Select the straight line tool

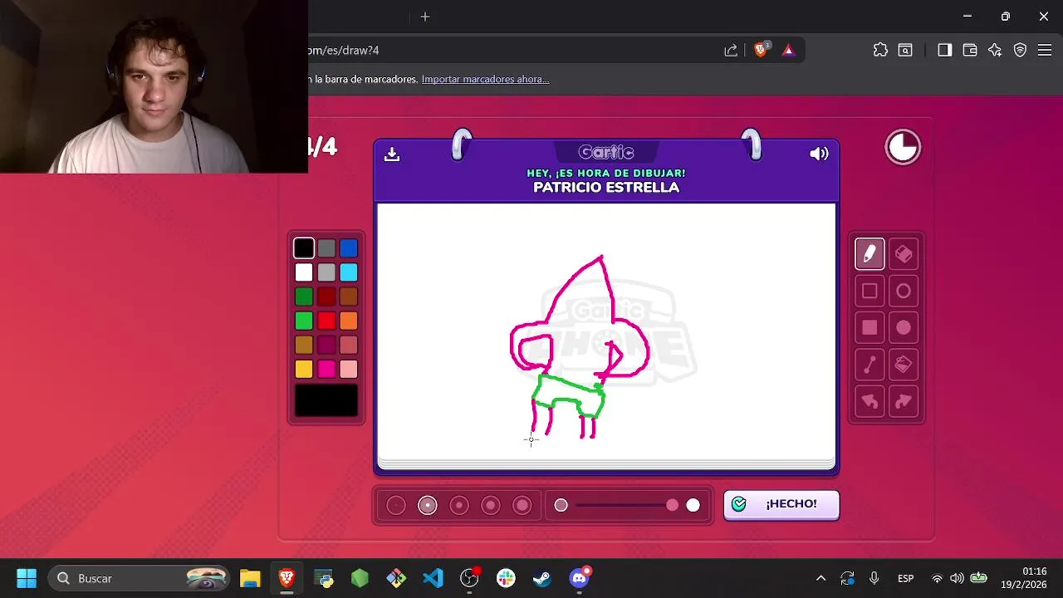(870, 365)
